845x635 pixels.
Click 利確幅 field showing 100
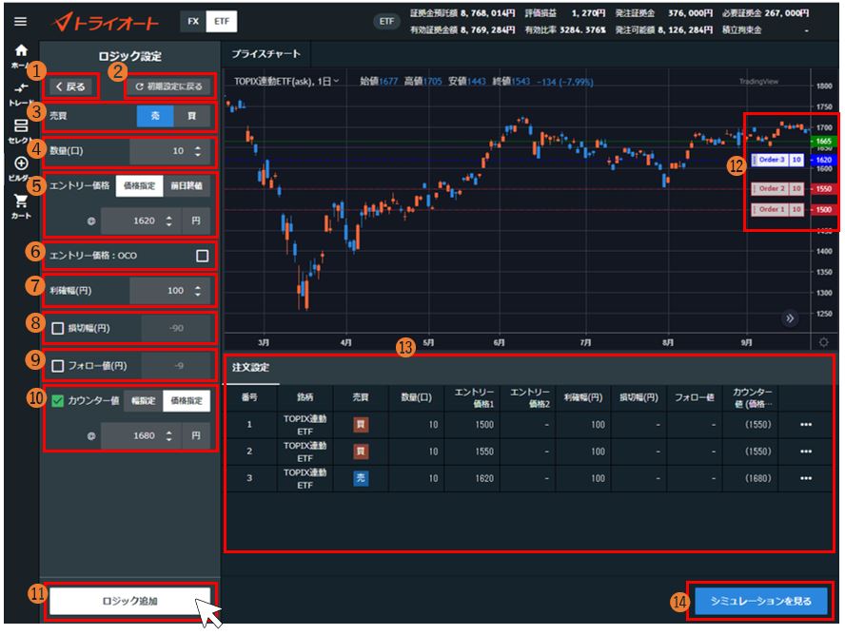(169, 291)
